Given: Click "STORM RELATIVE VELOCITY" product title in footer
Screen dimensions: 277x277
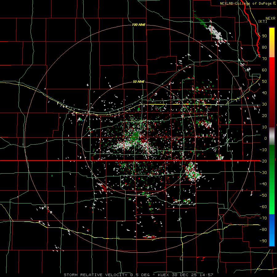Looking at the screenshot, I should pos(96,275).
